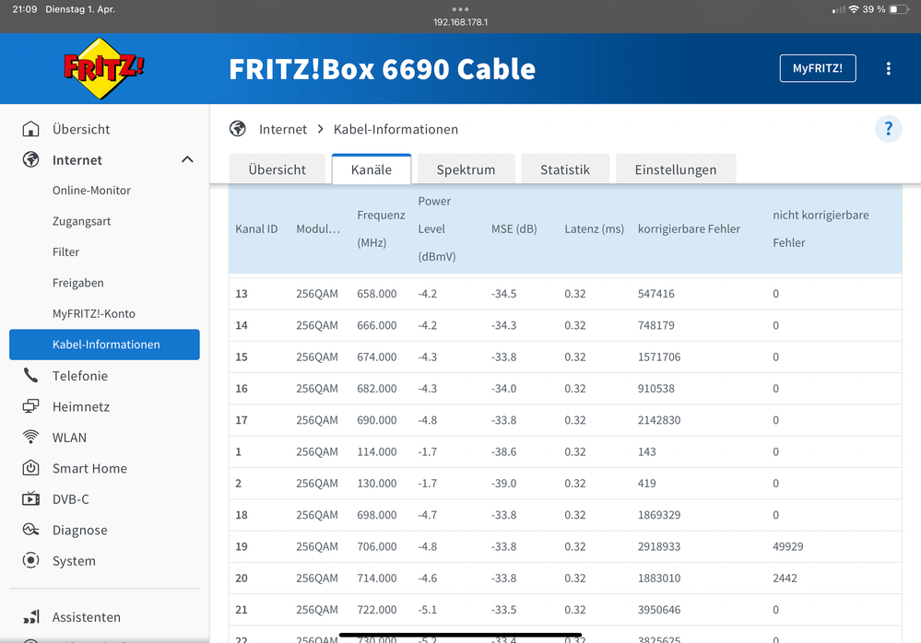Click the Heimnetz network icon

[x=30, y=406]
